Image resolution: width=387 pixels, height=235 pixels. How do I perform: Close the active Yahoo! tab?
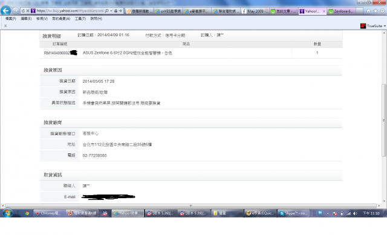(x=324, y=11)
